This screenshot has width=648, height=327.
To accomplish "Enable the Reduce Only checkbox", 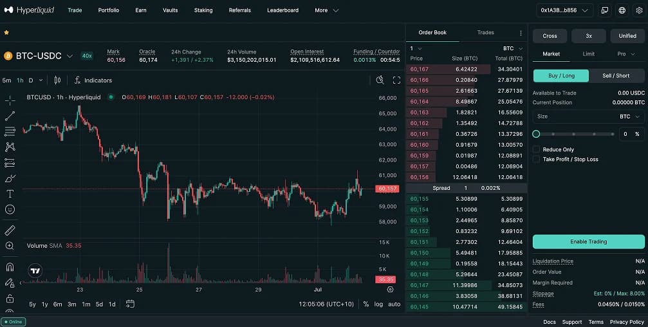I will [536, 149].
